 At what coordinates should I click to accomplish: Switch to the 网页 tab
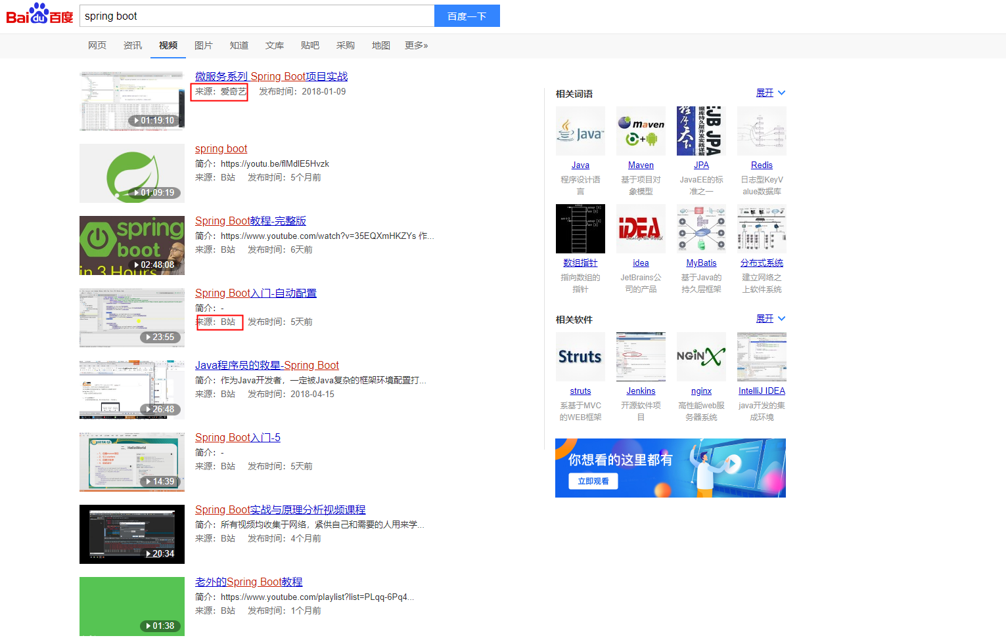tap(97, 45)
